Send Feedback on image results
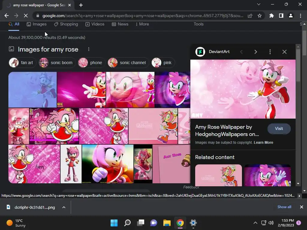307x230 pixels. [191, 187]
